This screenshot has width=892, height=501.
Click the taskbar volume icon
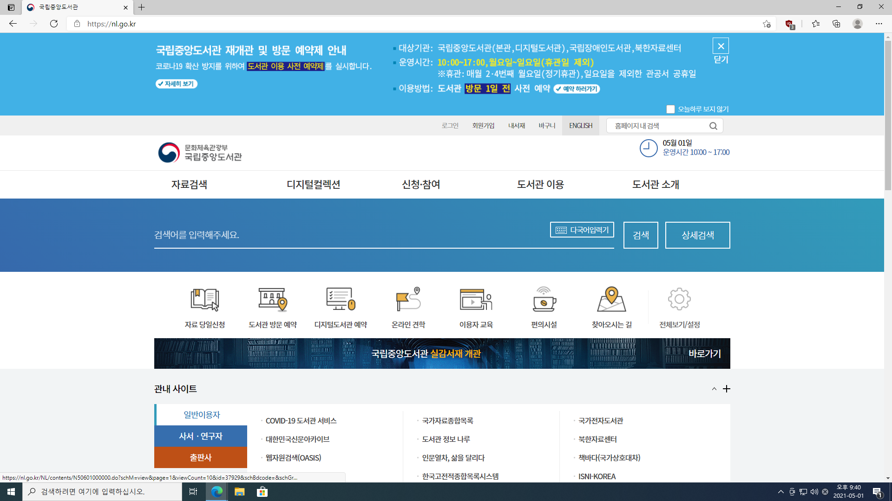[x=814, y=492]
